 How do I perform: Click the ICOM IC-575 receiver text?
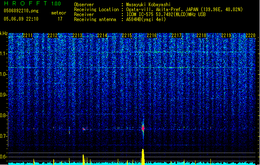coord(166,14)
